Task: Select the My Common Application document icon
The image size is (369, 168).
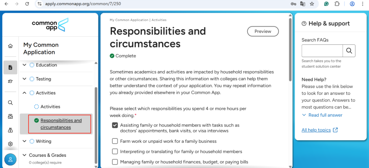Action: (x=10, y=67)
